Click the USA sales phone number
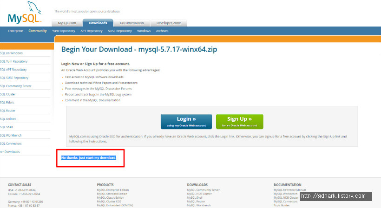This screenshot has width=381, height=208. [25, 190]
